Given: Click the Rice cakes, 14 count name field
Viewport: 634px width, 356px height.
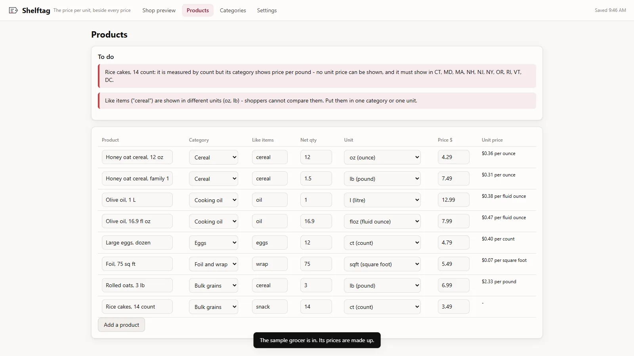Looking at the screenshot, I should click(137, 307).
